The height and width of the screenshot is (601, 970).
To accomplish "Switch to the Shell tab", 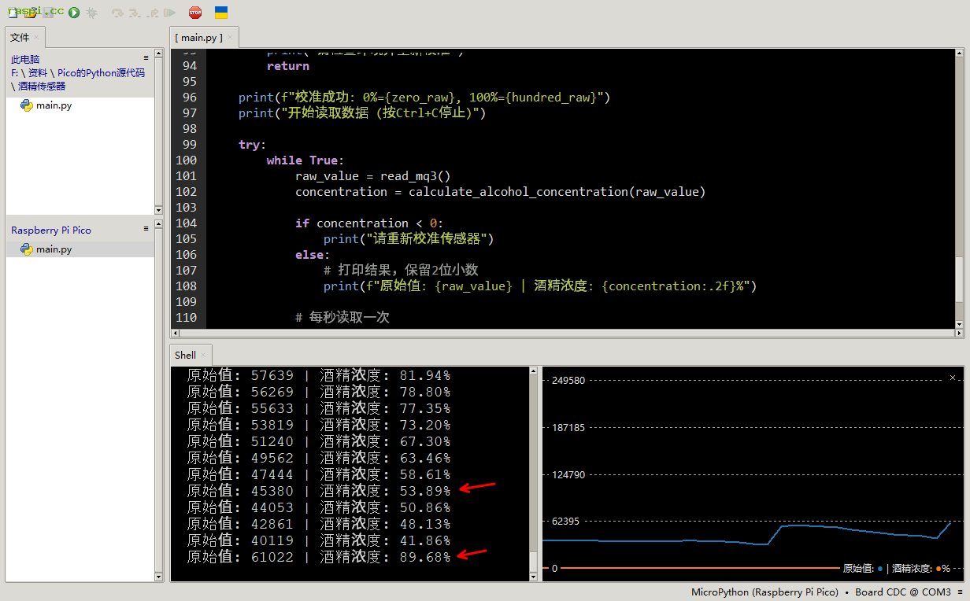I will pyautogui.click(x=186, y=356).
